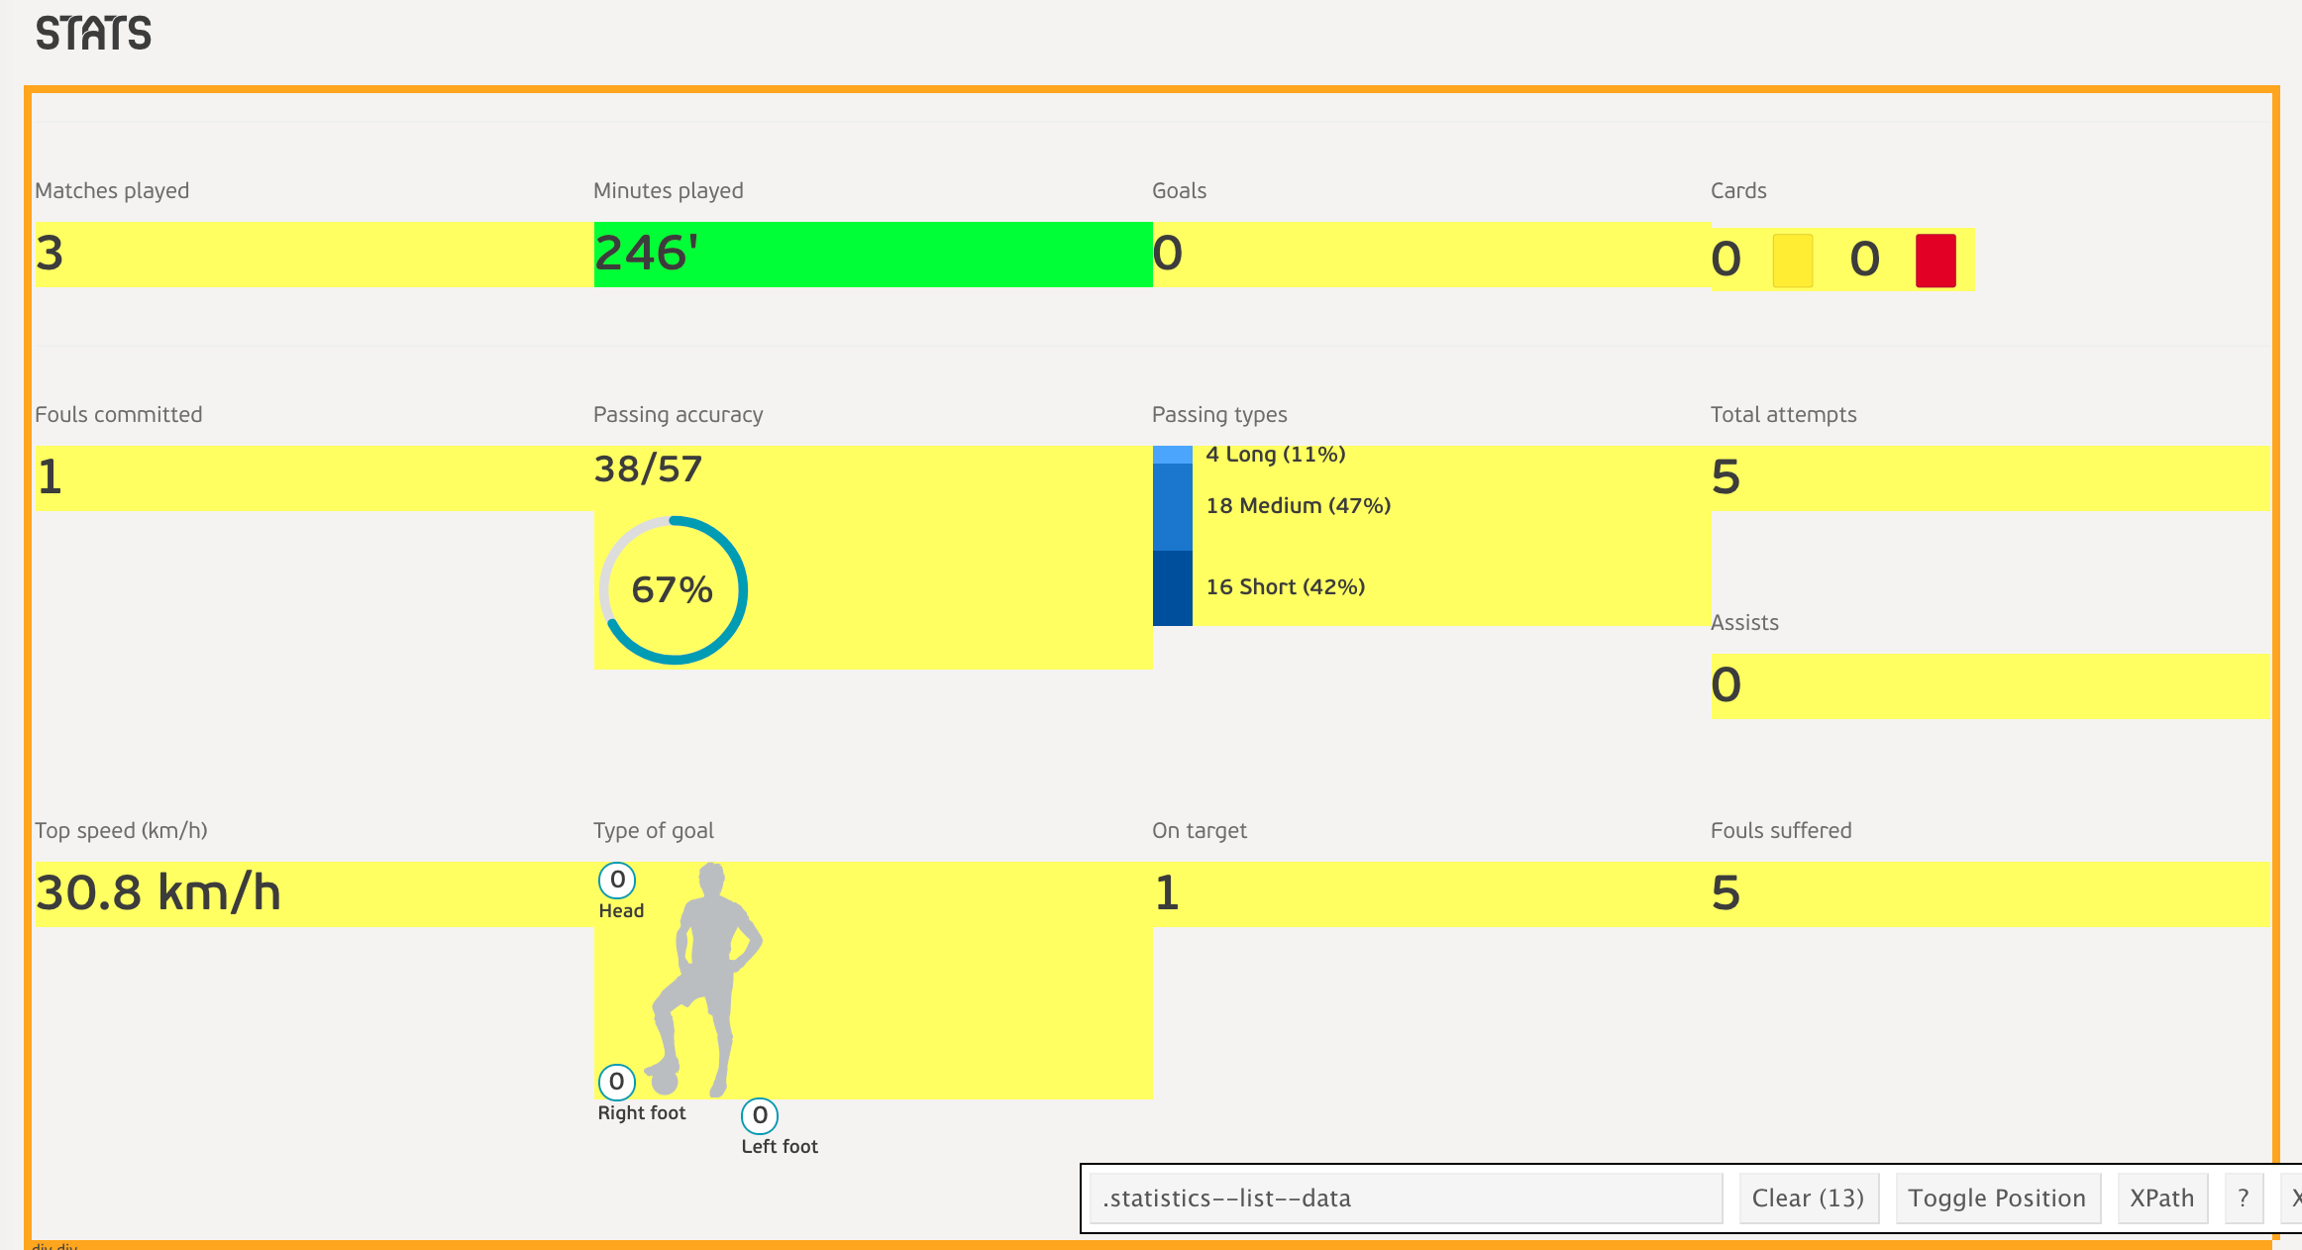Click the Cards label
The image size is (2302, 1250).
[x=1738, y=191]
